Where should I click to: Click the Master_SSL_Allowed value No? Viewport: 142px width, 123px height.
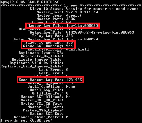[x=68, y=97]
